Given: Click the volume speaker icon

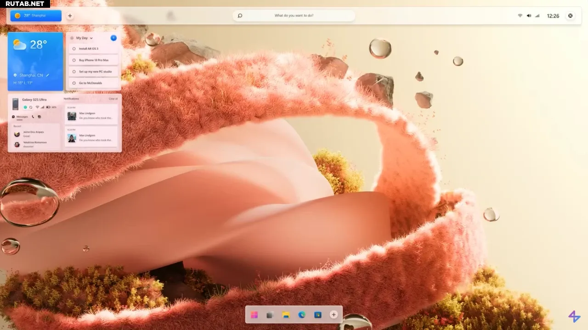Looking at the screenshot, I should pos(529,16).
